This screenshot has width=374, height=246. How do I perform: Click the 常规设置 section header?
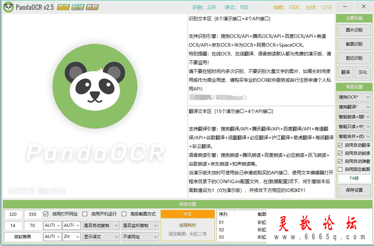[x=354, y=87]
